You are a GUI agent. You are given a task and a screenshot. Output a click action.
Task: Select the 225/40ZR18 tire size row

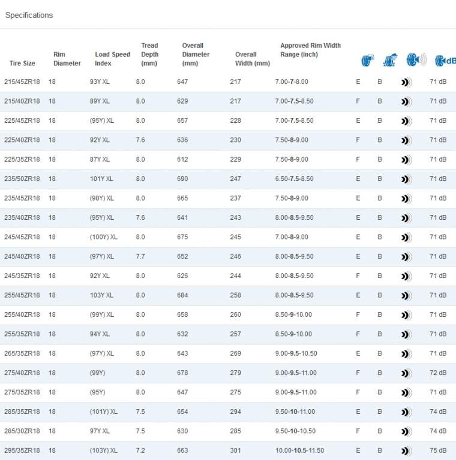tap(22, 140)
